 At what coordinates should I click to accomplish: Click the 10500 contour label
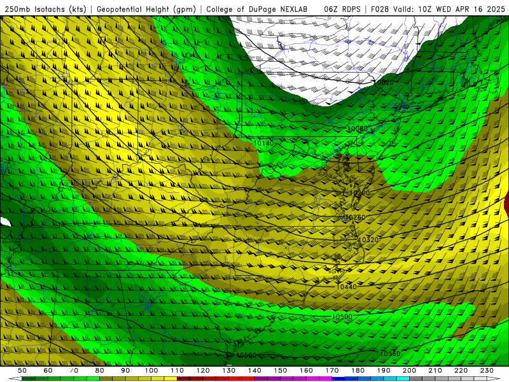pos(342,316)
